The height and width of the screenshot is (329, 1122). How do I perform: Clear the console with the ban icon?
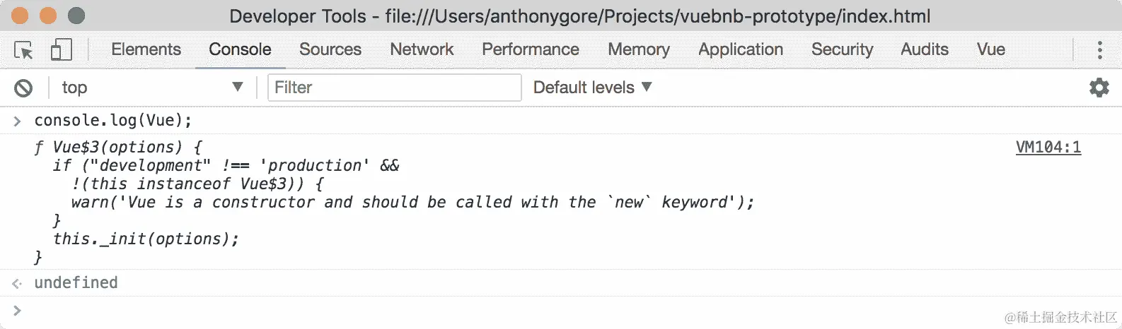tap(23, 88)
